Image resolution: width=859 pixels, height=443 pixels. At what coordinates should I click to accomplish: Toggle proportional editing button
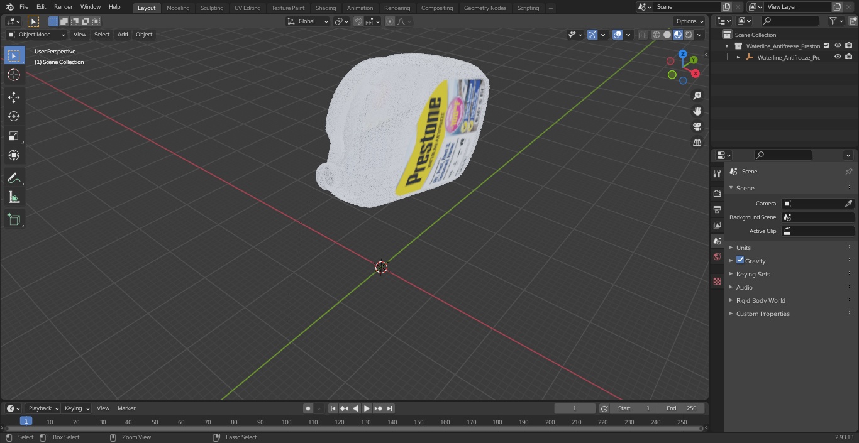point(390,21)
